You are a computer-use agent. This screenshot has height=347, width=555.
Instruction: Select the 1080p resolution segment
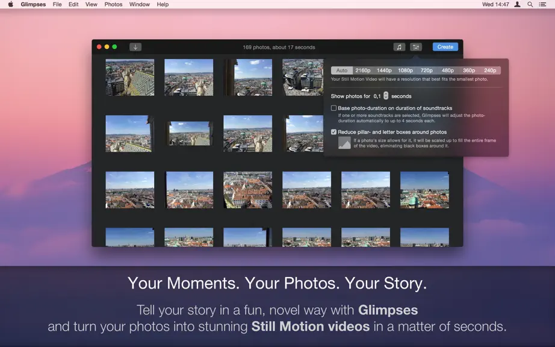point(405,70)
